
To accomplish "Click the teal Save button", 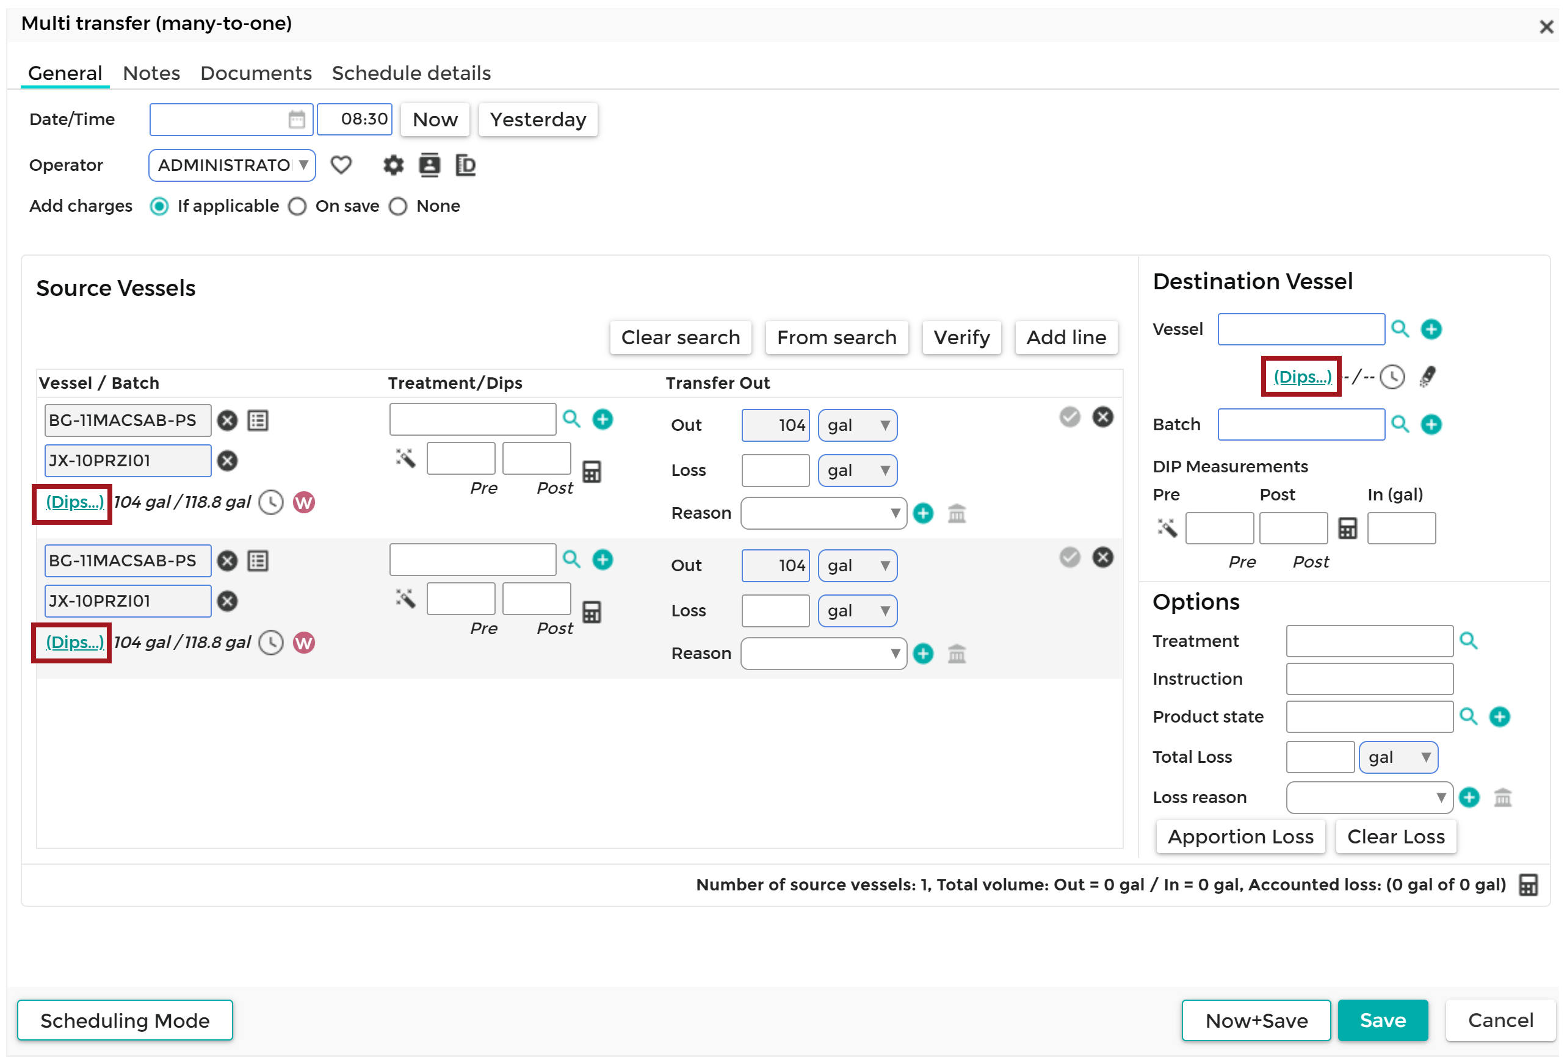I will point(1383,1020).
